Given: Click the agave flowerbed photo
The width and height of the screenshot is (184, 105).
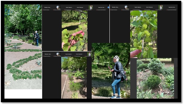Looking at the screenshot, I should click(x=23, y=47).
